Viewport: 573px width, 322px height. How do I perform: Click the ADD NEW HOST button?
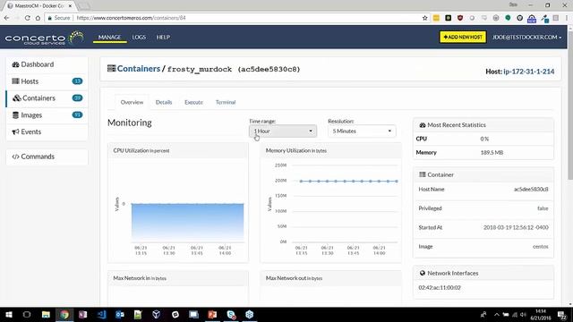(463, 37)
